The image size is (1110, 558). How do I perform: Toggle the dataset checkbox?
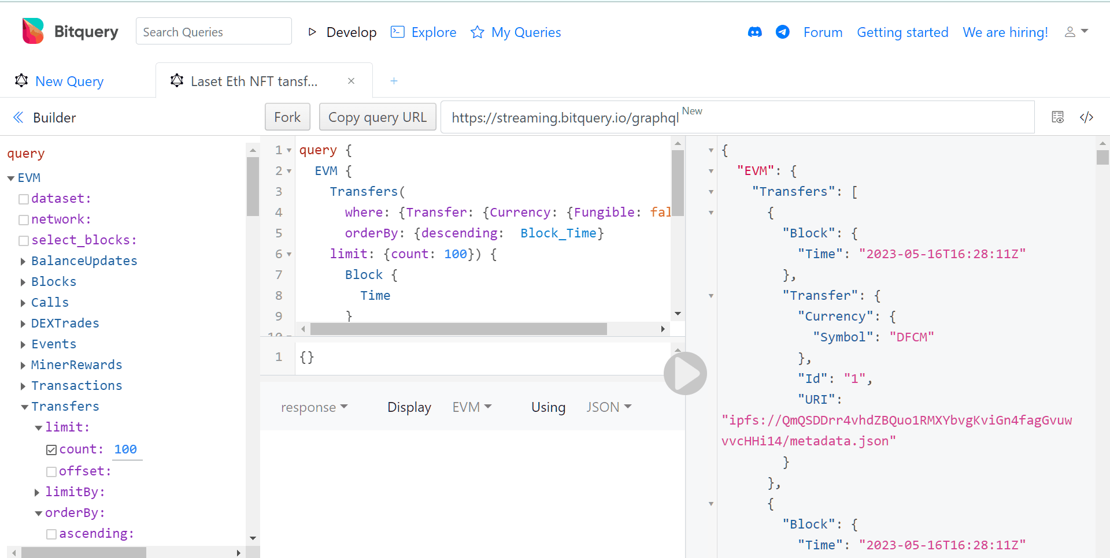point(24,199)
